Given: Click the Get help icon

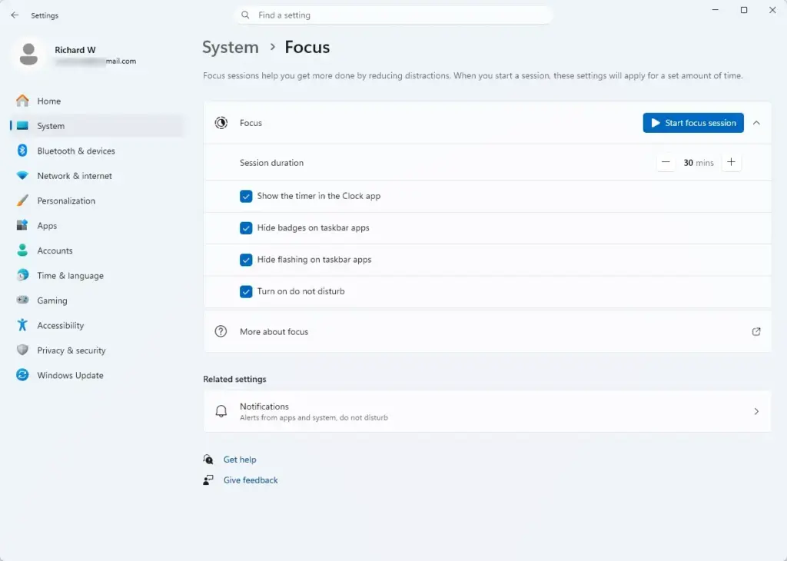Looking at the screenshot, I should [x=208, y=459].
